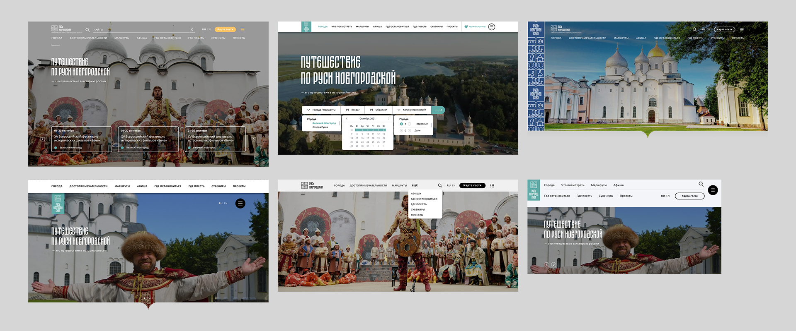The image size is (796, 331).
Task: Open the teal-highlighted ГОРОДА menu item
Action: coord(323,26)
